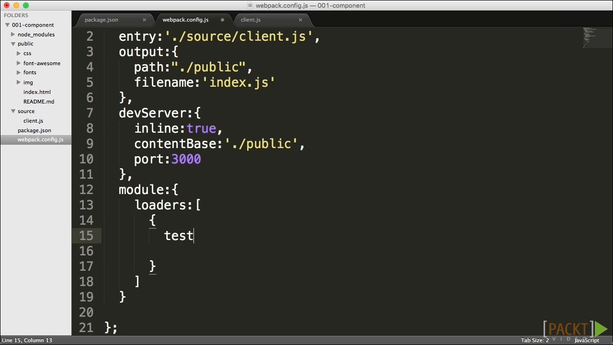Place cursor after 'test' on line 15
The height and width of the screenshot is (345, 613).
(194, 236)
